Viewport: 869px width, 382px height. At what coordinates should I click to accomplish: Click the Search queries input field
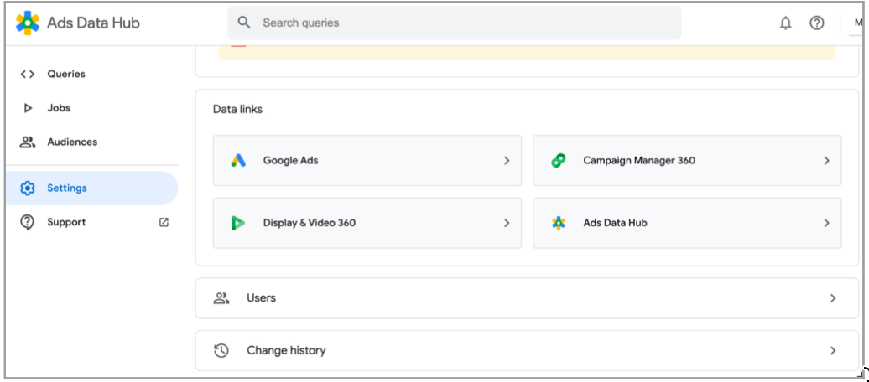461,23
